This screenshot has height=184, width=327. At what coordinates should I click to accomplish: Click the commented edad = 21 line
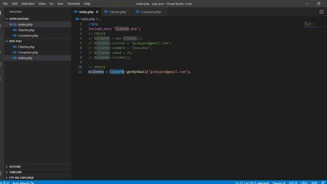[110, 53]
